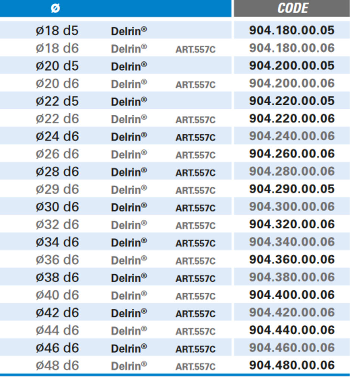Viewport: 350px width, 377px height.
Task: Click ART.557C in the ø34 d6 row
Action: point(196,243)
